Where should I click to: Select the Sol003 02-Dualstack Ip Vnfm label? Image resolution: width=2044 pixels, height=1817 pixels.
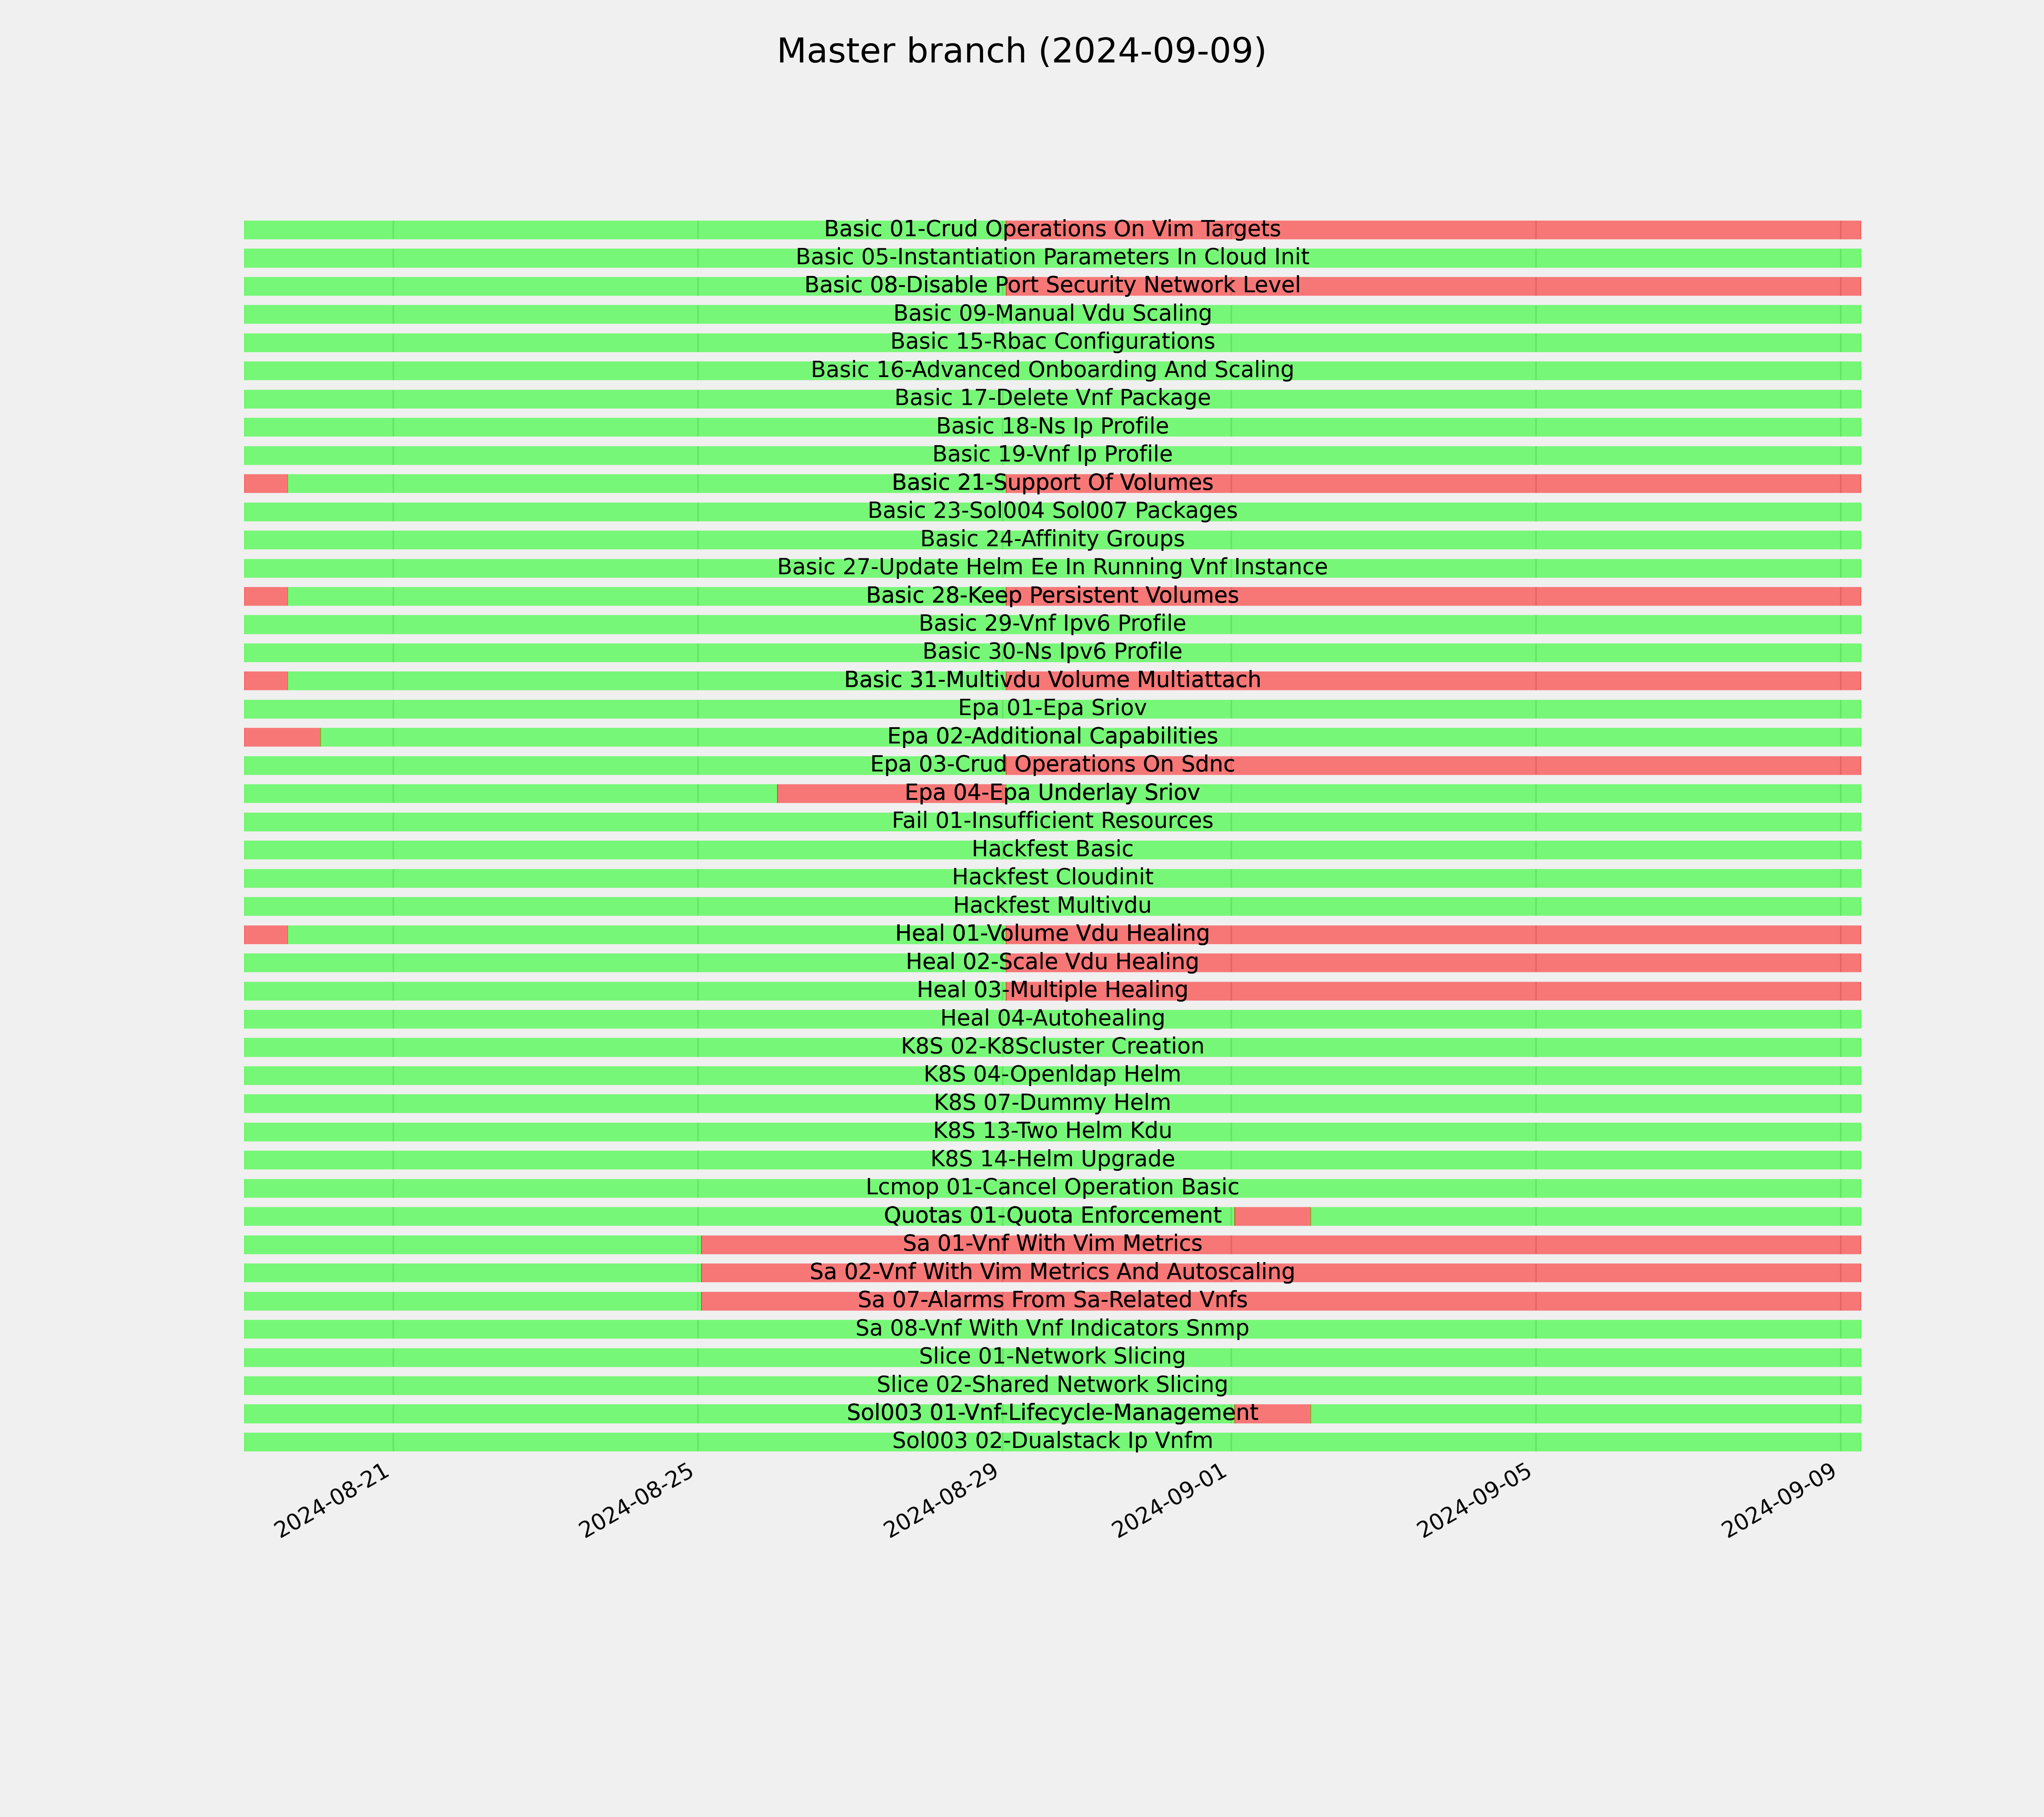pos(1052,1442)
